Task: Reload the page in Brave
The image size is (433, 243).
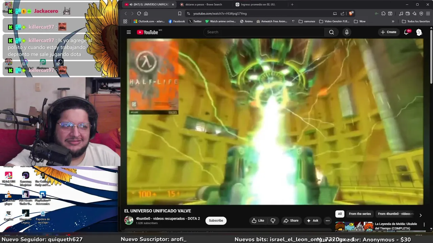Action: pos(139,13)
